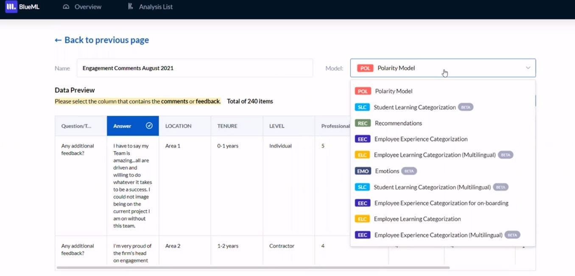
Task: Click the Analysis List icon
Action: point(130,7)
